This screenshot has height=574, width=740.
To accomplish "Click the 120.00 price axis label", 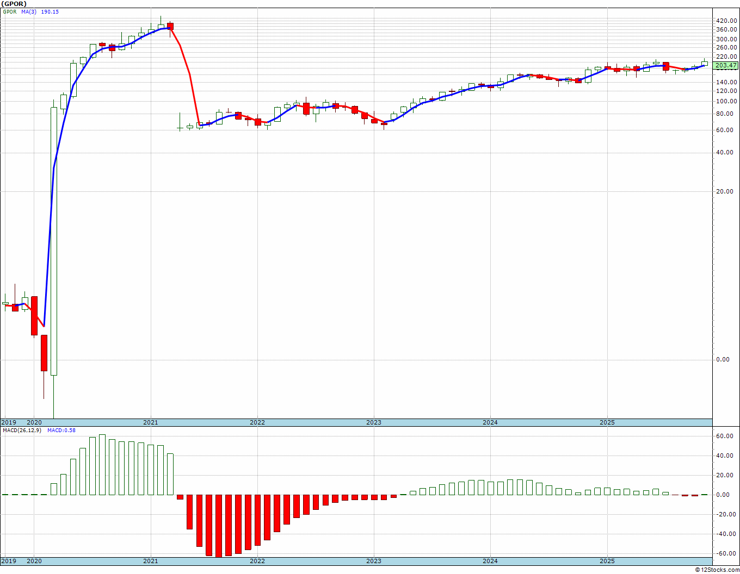I will point(727,91).
